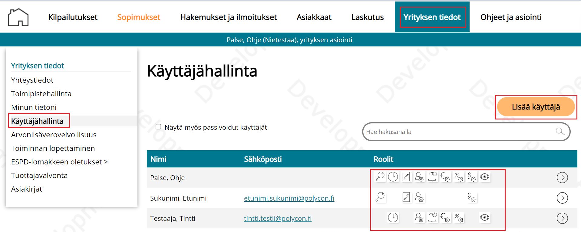Open Yhteystiedot in sidebar
Image resolution: width=581 pixels, height=232 pixels.
32,80
